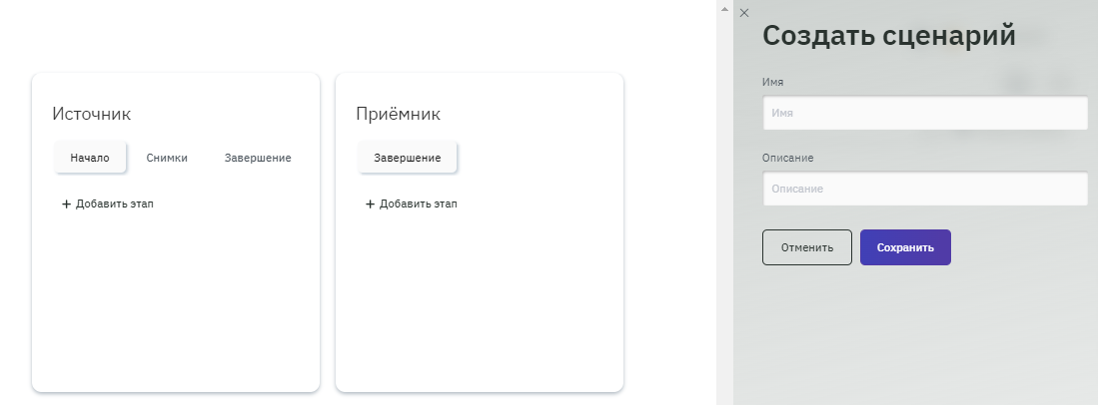
Task: Select the Завершение tab in Приёмник
Action: (x=408, y=158)
